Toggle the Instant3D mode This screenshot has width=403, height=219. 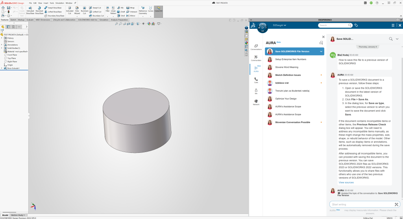point(158,9)
